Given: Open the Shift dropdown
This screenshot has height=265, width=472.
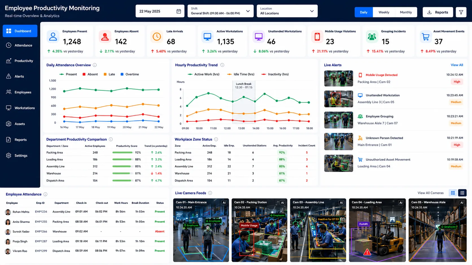Looking at the screenshot, I should [x=220, y=11].
